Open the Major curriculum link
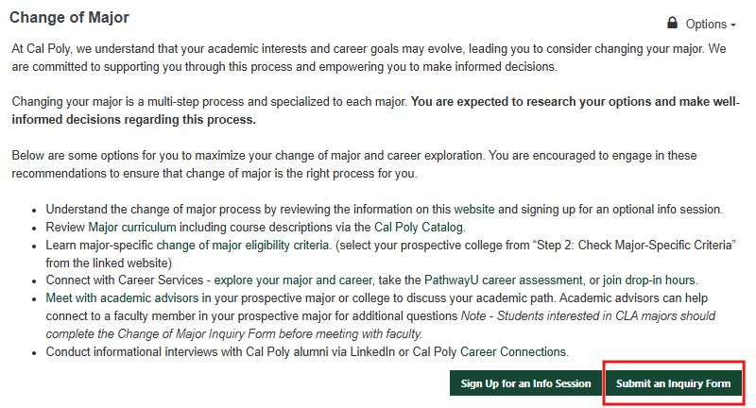Screen dimensions: 756x408 tap(132, 227)
